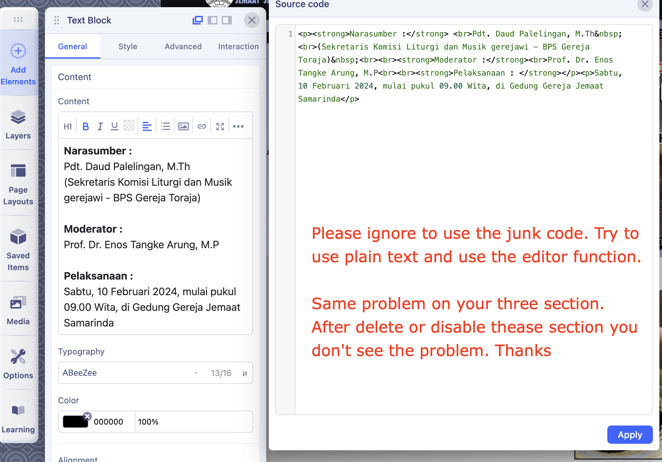Open the insert link tool

[x=201, y=126]
